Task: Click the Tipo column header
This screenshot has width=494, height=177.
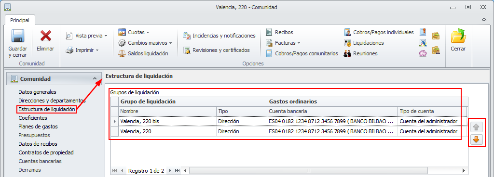Action: (242, 112)
